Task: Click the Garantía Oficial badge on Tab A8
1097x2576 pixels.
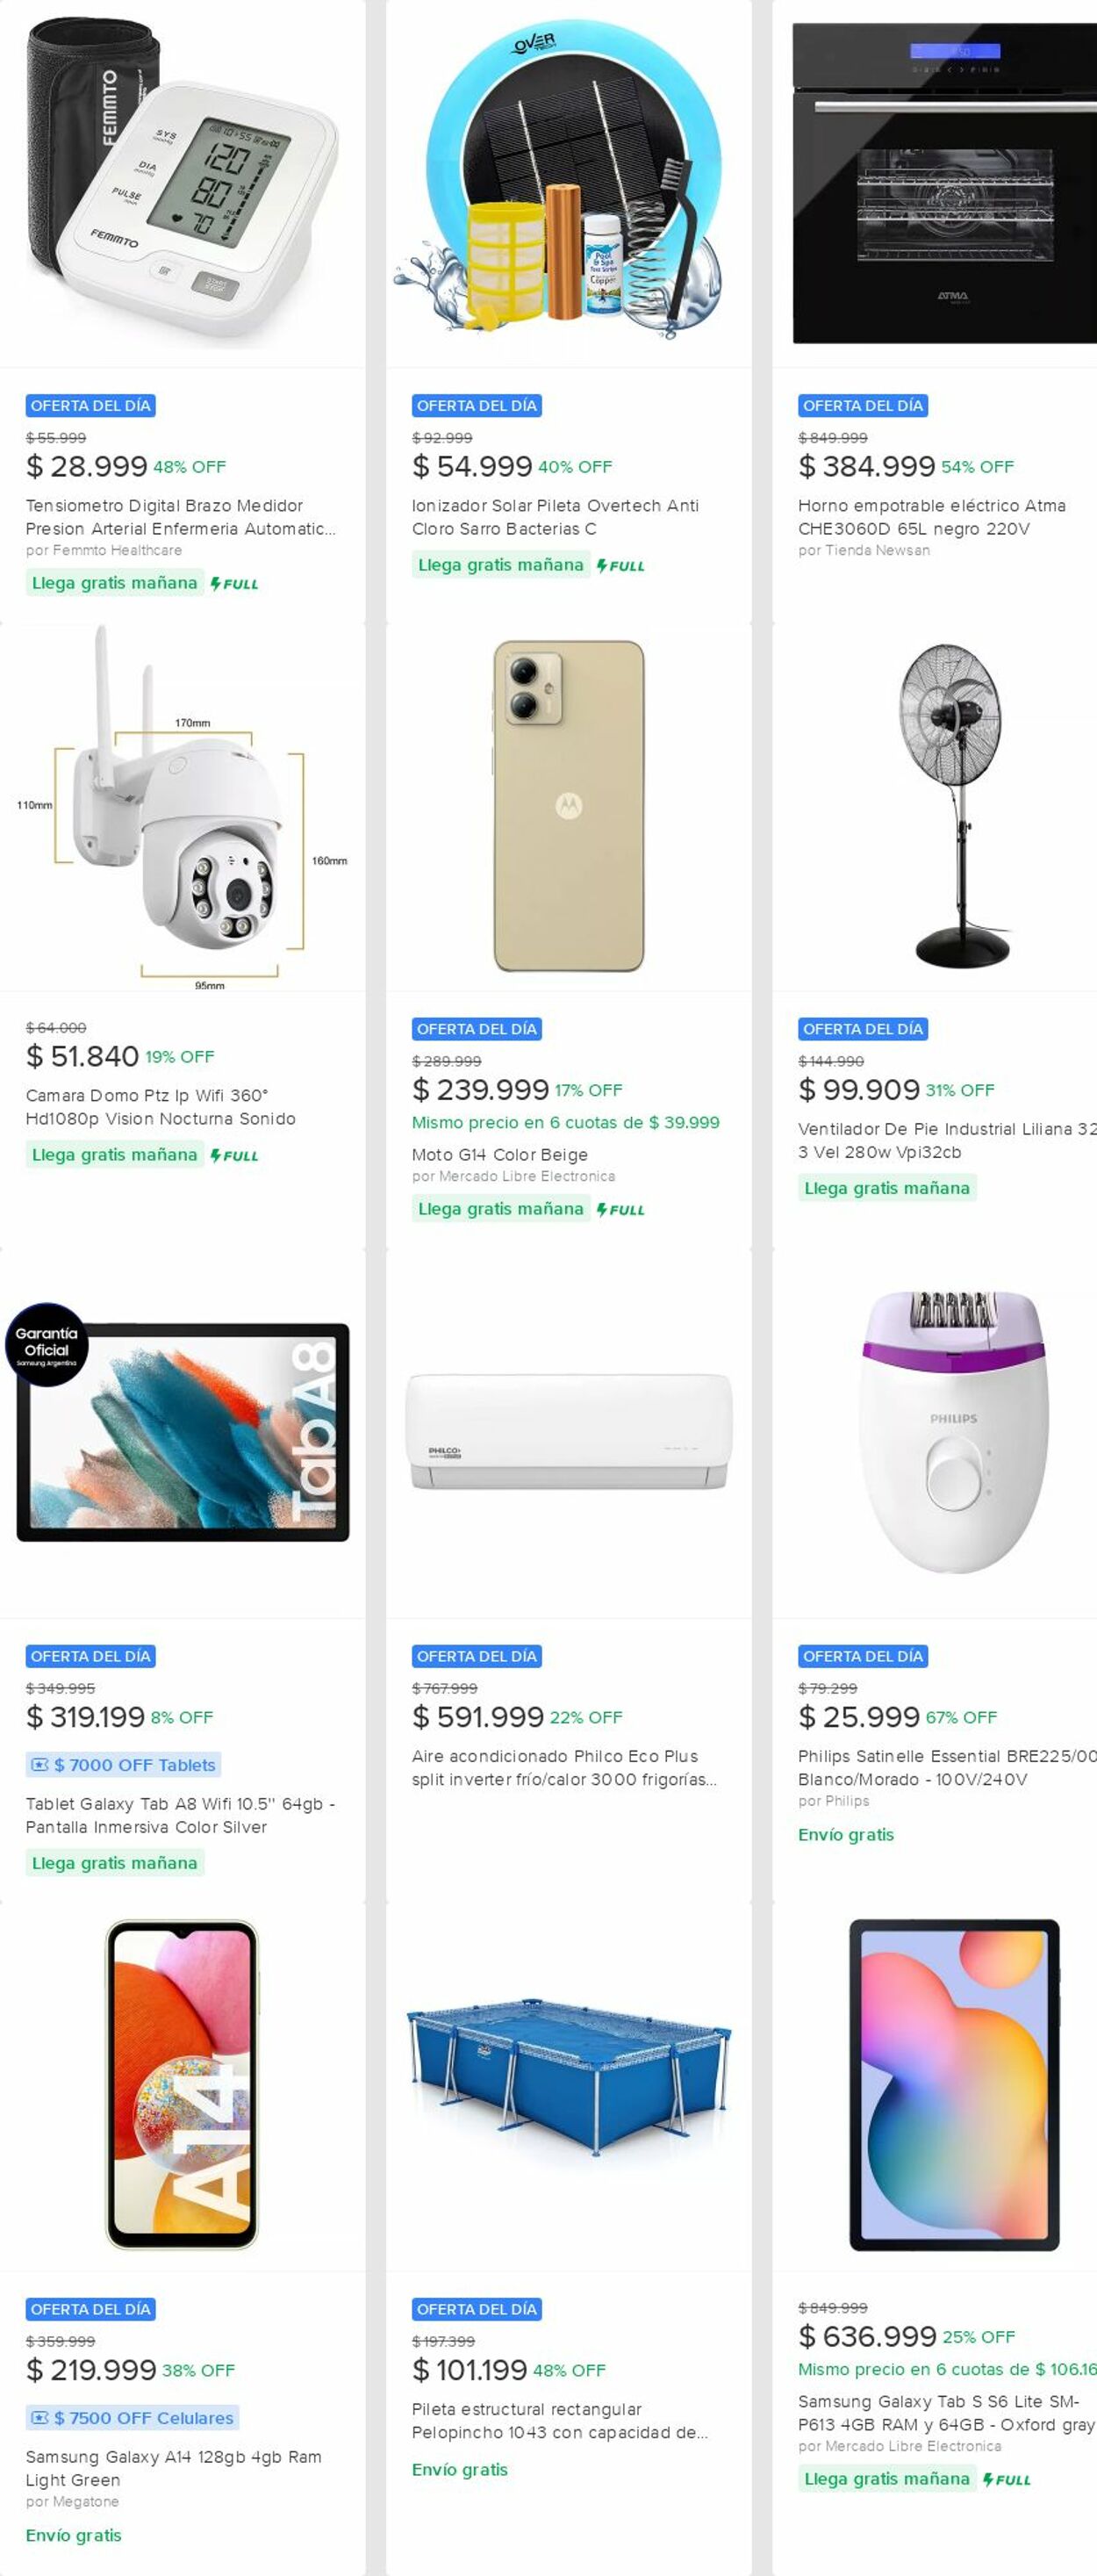Action: (46, 1344)
